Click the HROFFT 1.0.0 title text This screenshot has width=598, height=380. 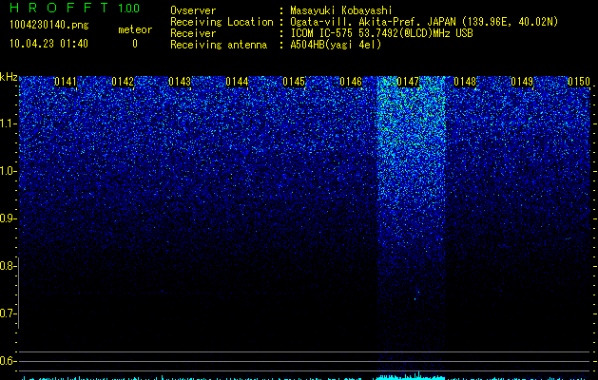[75, 8]
